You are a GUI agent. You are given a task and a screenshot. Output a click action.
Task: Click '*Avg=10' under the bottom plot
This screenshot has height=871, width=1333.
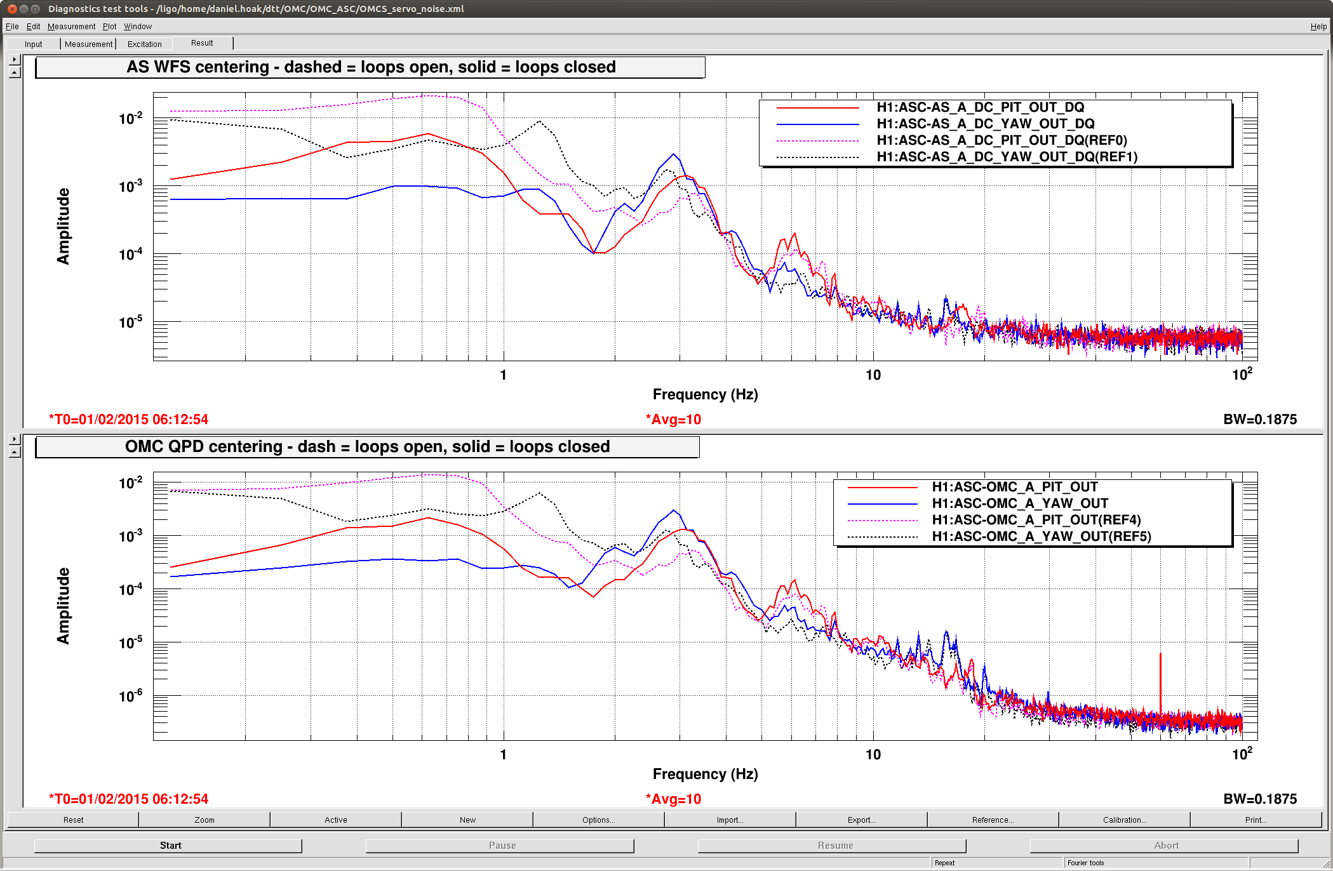pos(674,799)
